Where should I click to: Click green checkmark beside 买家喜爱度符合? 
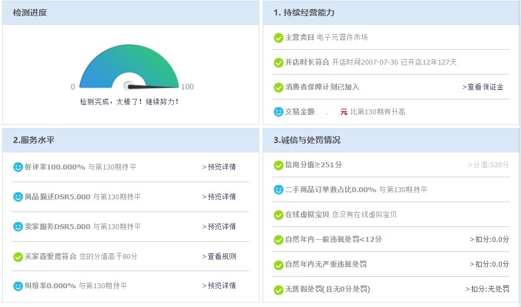18,256
